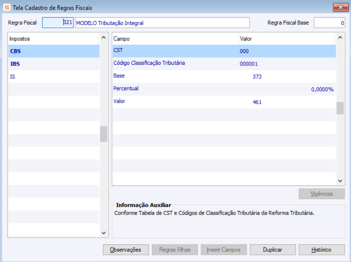This screenshot has width=351, height=262.
Task: Click the Campo column header
Action: click(175, 39)
